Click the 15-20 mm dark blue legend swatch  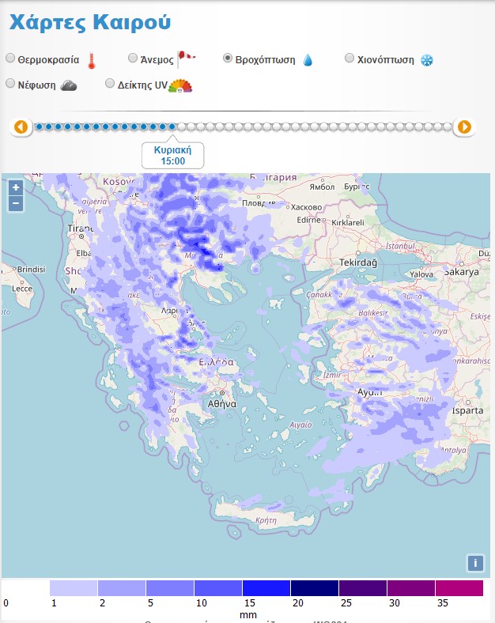(x=266, y=588)
